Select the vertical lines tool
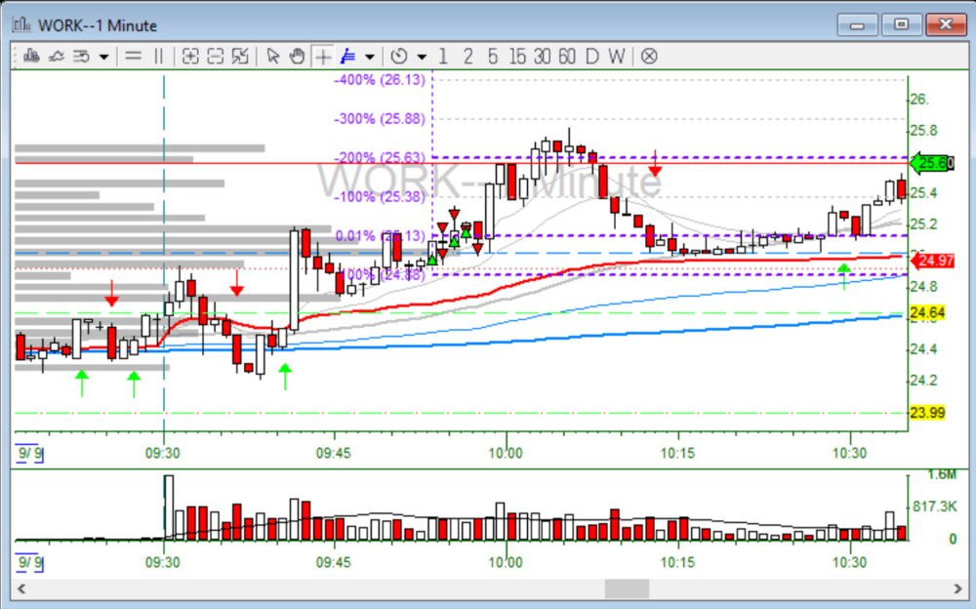The height and width of the screenshot is (609, 976). (x=159, y=56)
